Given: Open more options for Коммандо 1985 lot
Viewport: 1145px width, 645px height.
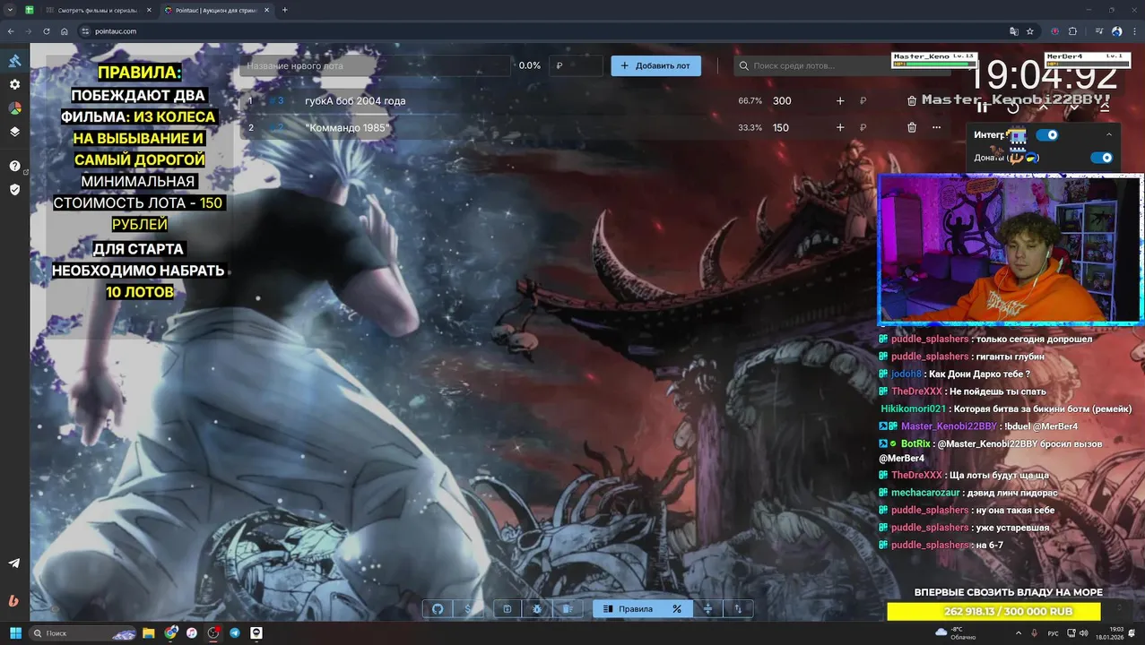Looking at the screenshot, I should pyautogui.click(x=936, y=127).
